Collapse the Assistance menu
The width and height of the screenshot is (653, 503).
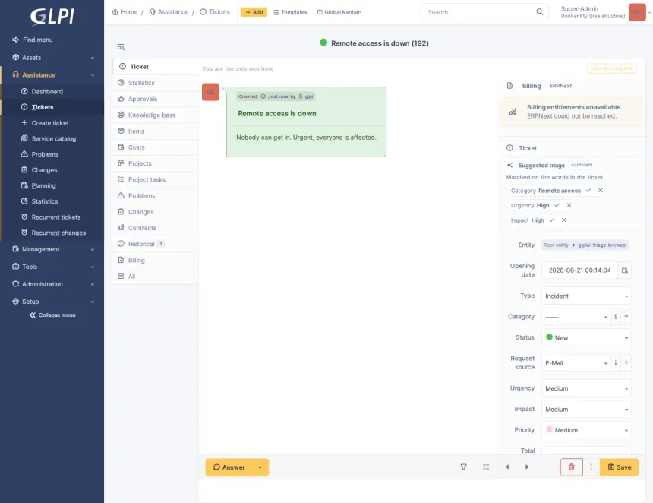tap(53, 75)
